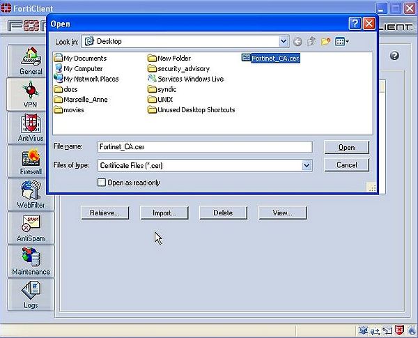Click the FortiClient red shield tray icon
The height and width of the screenshot is (338, 418).
399,330
